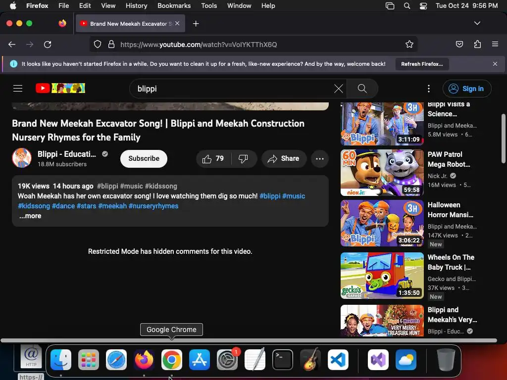Image resolution: width=507 pixels, height=380 pixels.
Task: Go back using the browser arrow
Action: [x=12, y=45]
